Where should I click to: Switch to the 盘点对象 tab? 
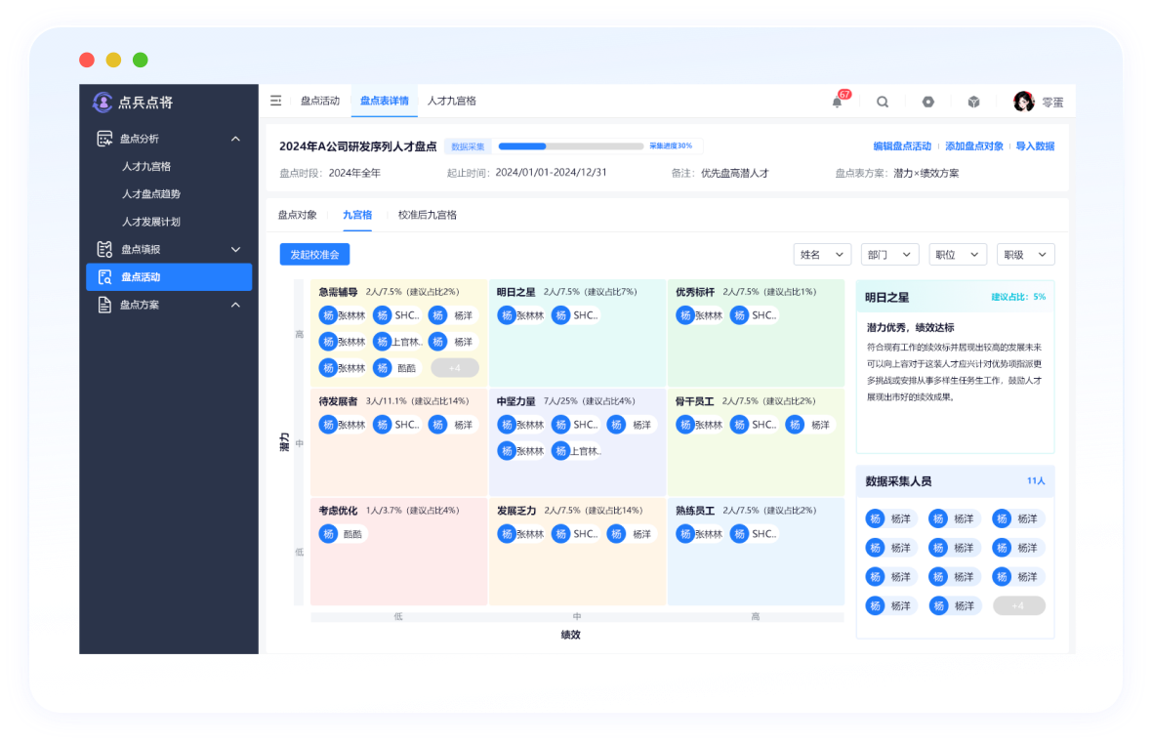point(297,215)
